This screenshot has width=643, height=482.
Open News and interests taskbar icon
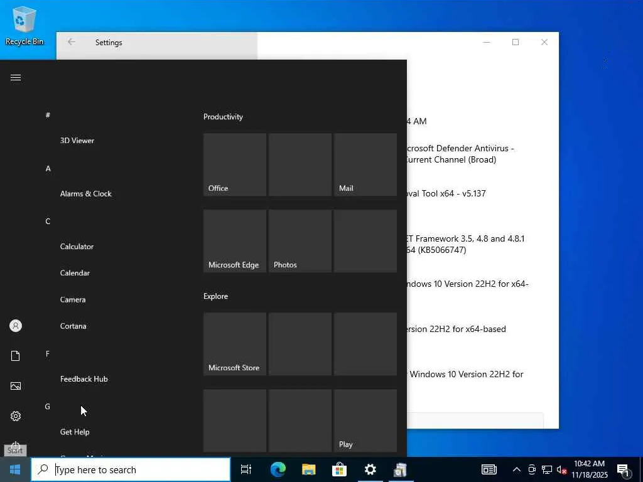coord(489,469)
